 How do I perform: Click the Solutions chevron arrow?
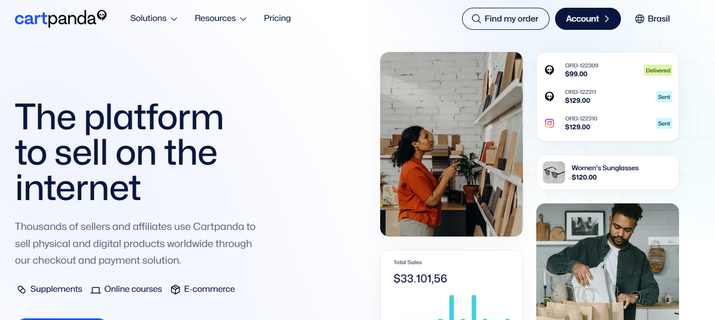click(x=174, y=19)
